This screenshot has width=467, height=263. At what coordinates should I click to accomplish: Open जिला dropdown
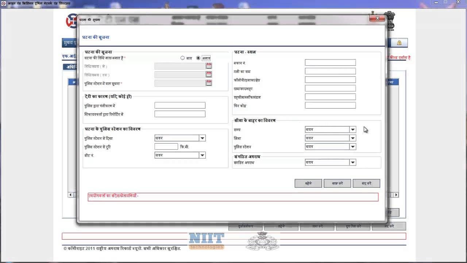pyautogui.click(x=352, y=138)
